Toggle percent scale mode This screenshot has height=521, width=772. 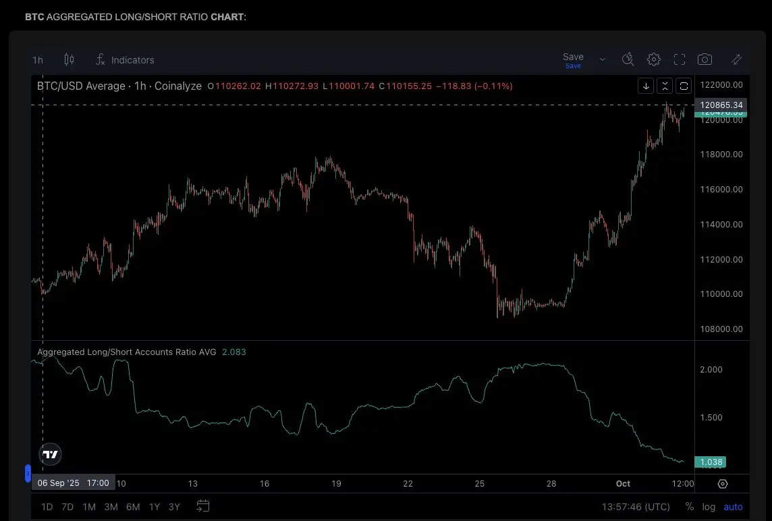[x=689, y=507]
